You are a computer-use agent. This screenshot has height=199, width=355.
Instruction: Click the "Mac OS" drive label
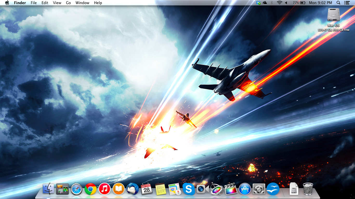(334, 25)
